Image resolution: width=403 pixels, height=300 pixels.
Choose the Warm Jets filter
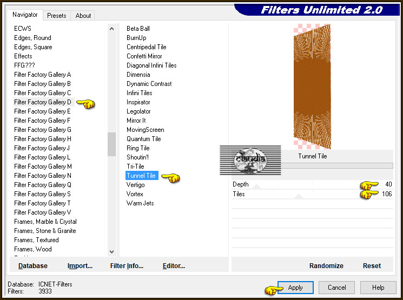pos(140,203)
